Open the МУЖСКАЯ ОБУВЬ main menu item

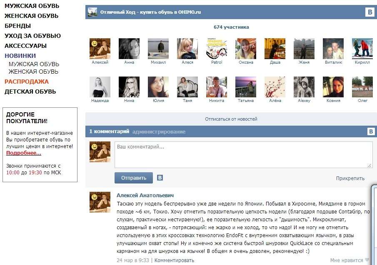(32, 6)
